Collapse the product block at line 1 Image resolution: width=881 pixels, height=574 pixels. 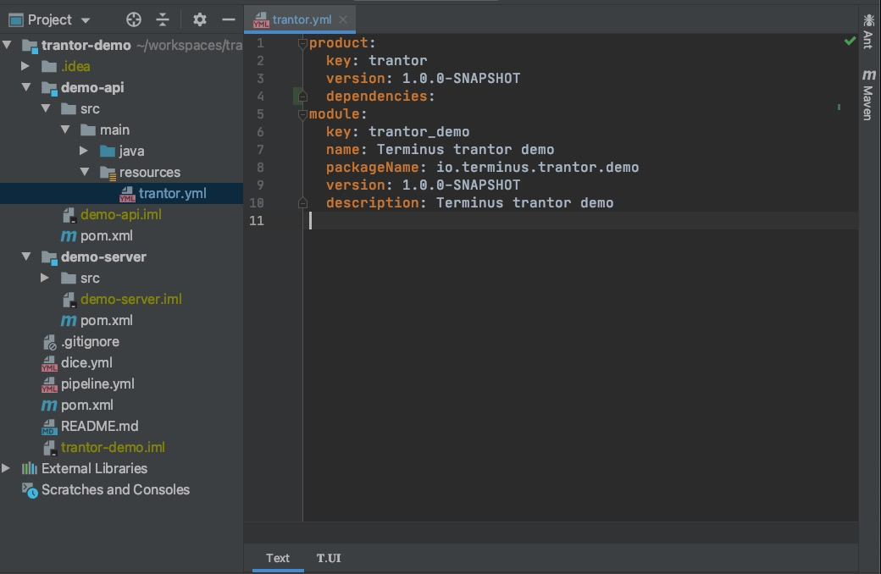302,42
